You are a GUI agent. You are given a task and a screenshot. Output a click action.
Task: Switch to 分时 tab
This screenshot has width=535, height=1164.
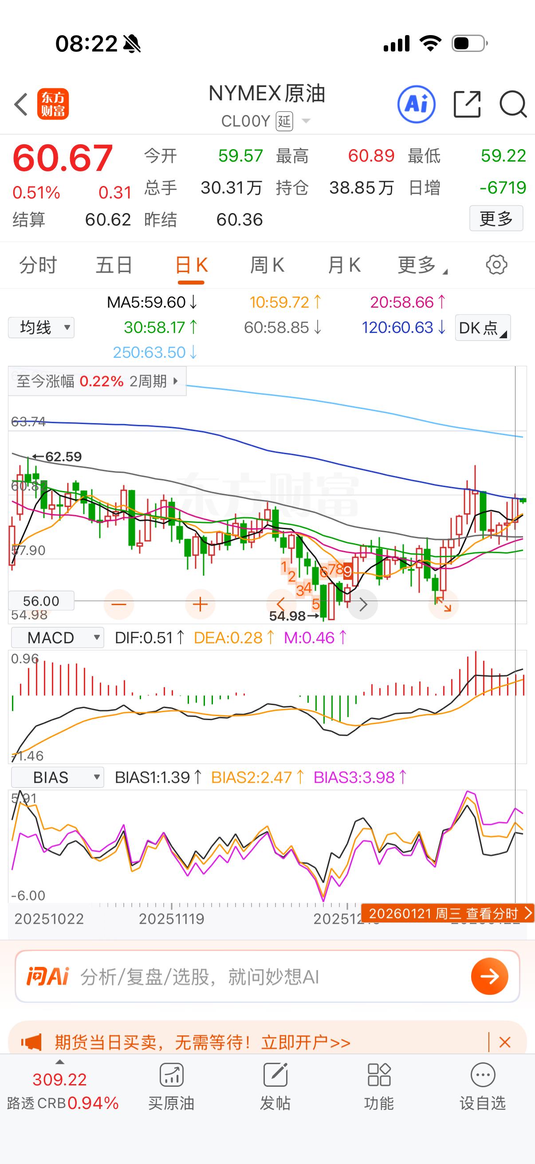(38, 265)
